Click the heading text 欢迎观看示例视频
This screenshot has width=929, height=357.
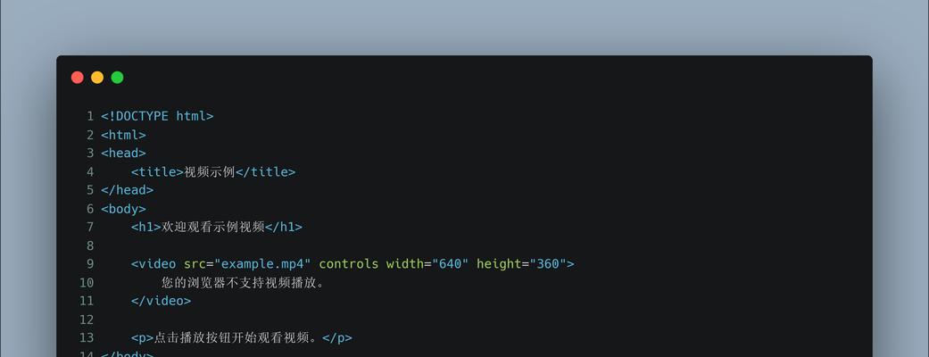pyautogui.click(x=212, y=227)
